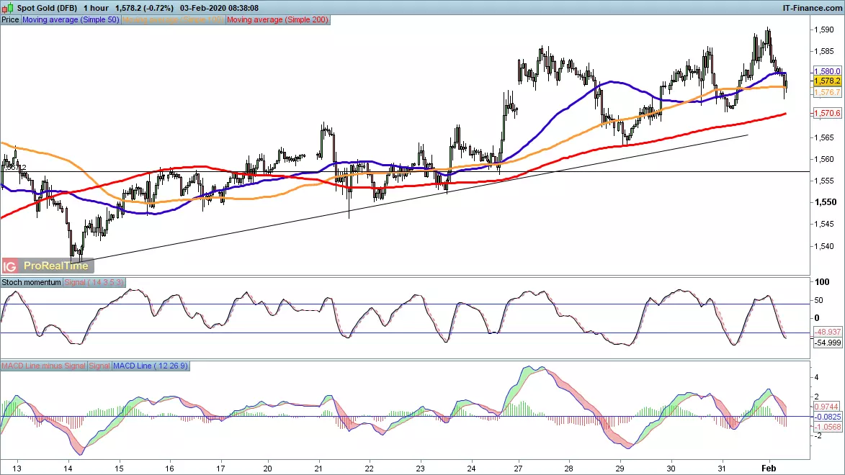Click date 24 on the time axis
The height and width of the screenshot is (475, 845).
tap(471, 469)
